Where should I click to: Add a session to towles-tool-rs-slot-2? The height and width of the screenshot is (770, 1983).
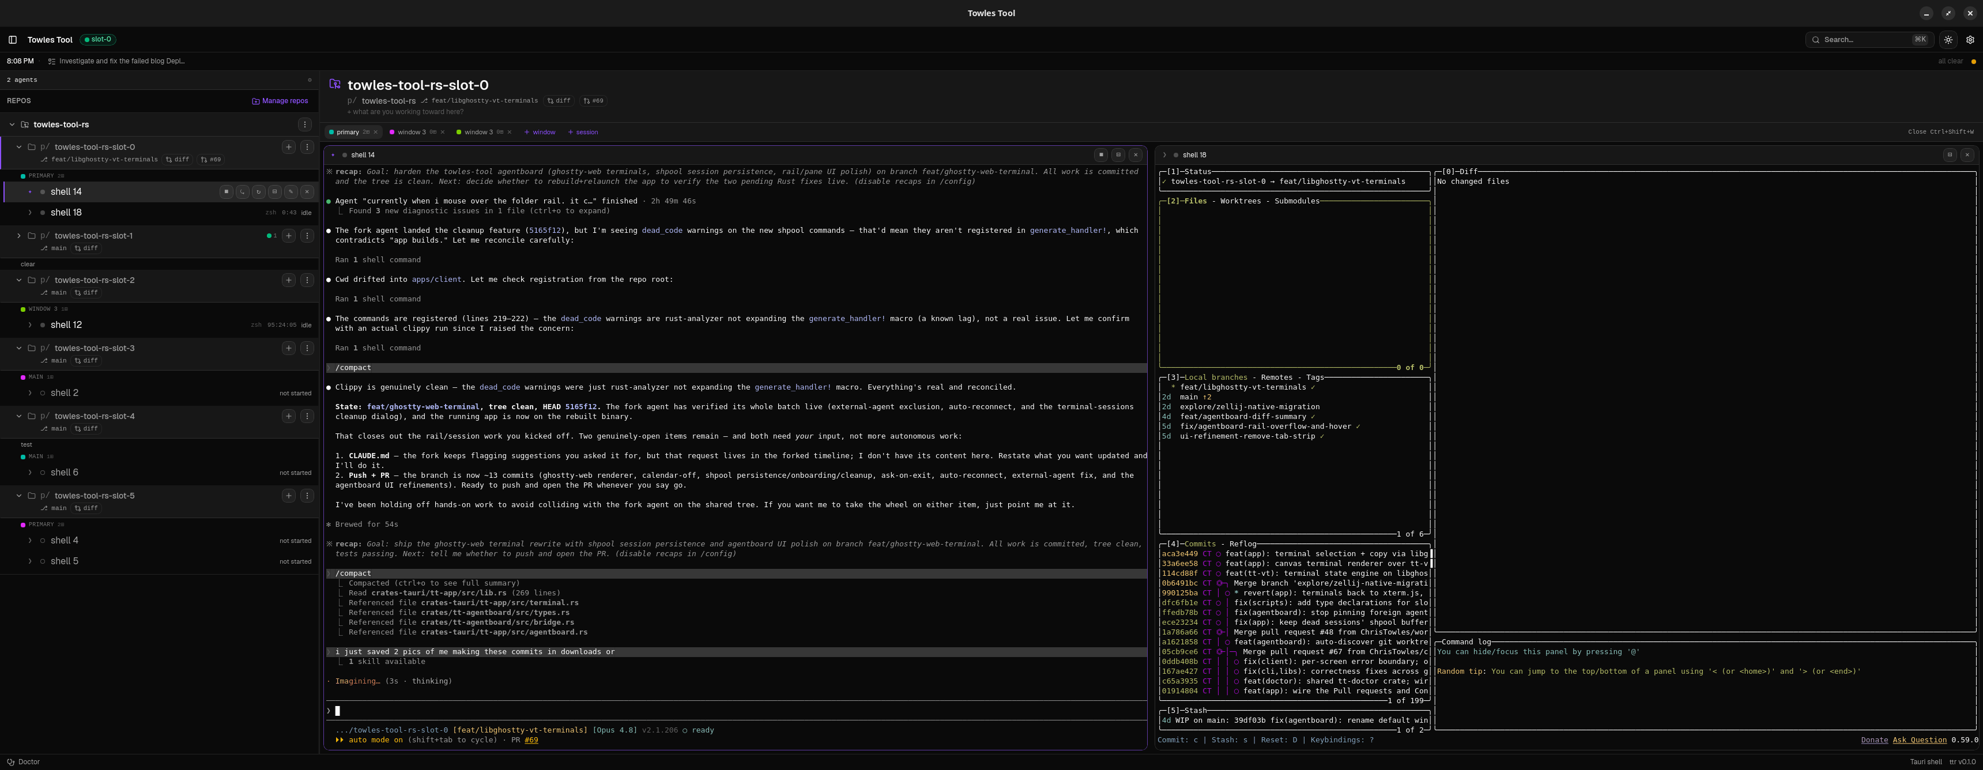point(289,280)
